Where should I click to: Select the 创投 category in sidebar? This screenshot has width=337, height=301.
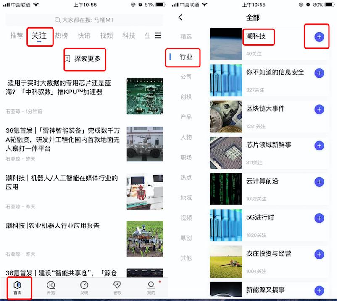point(186,97)
